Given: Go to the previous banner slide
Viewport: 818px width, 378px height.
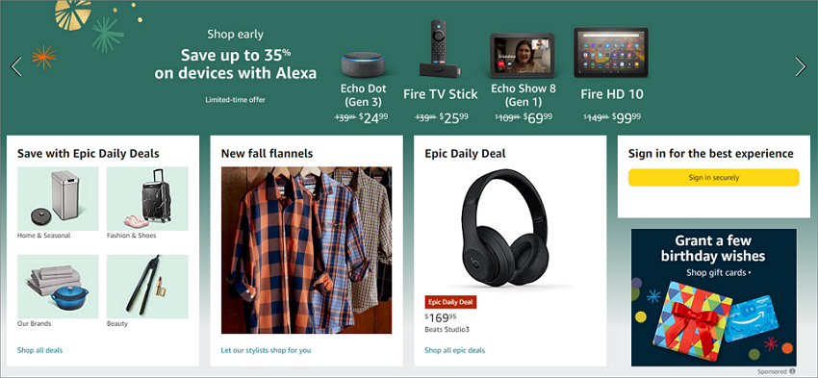Looking at the screenshot, I should 16,66.
